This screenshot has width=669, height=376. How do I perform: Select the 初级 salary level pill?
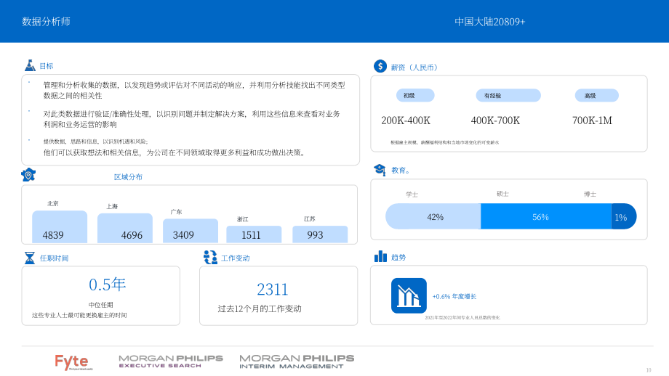pyautogui.click(x=415, y=95)
